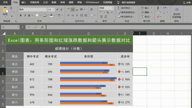Image resolution: width=192 pixels, height=108 pixels.
Task: Open the number format dropdown 常规
Action: pyautogui.click(x=112, y=8)
